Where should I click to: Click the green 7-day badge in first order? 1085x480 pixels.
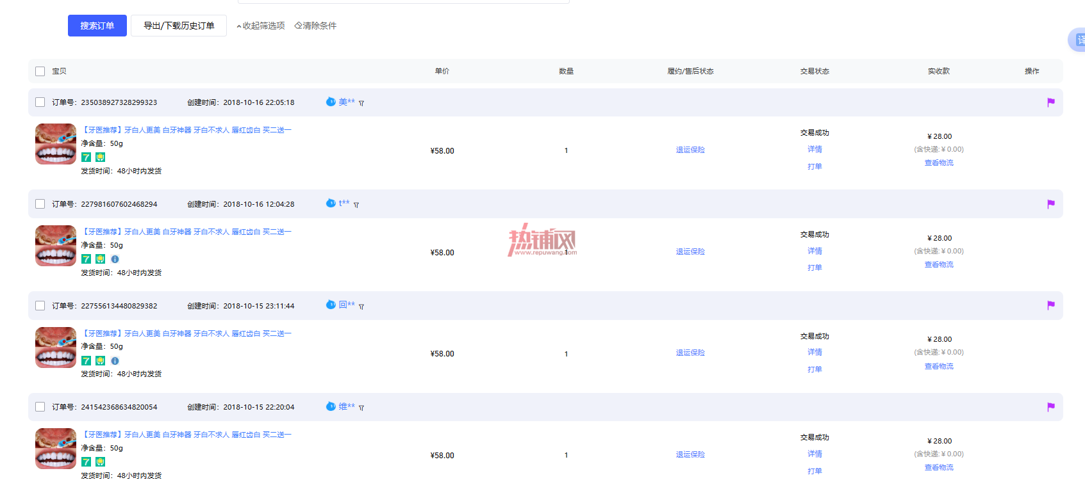(x=86, y=157)
